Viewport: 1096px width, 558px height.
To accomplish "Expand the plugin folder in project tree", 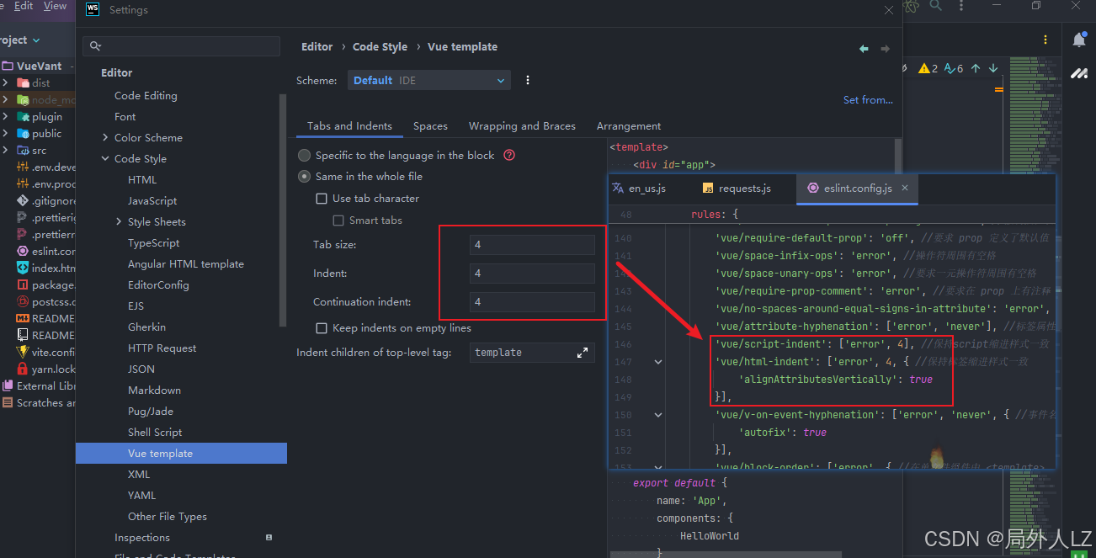I will coord(6,117).
